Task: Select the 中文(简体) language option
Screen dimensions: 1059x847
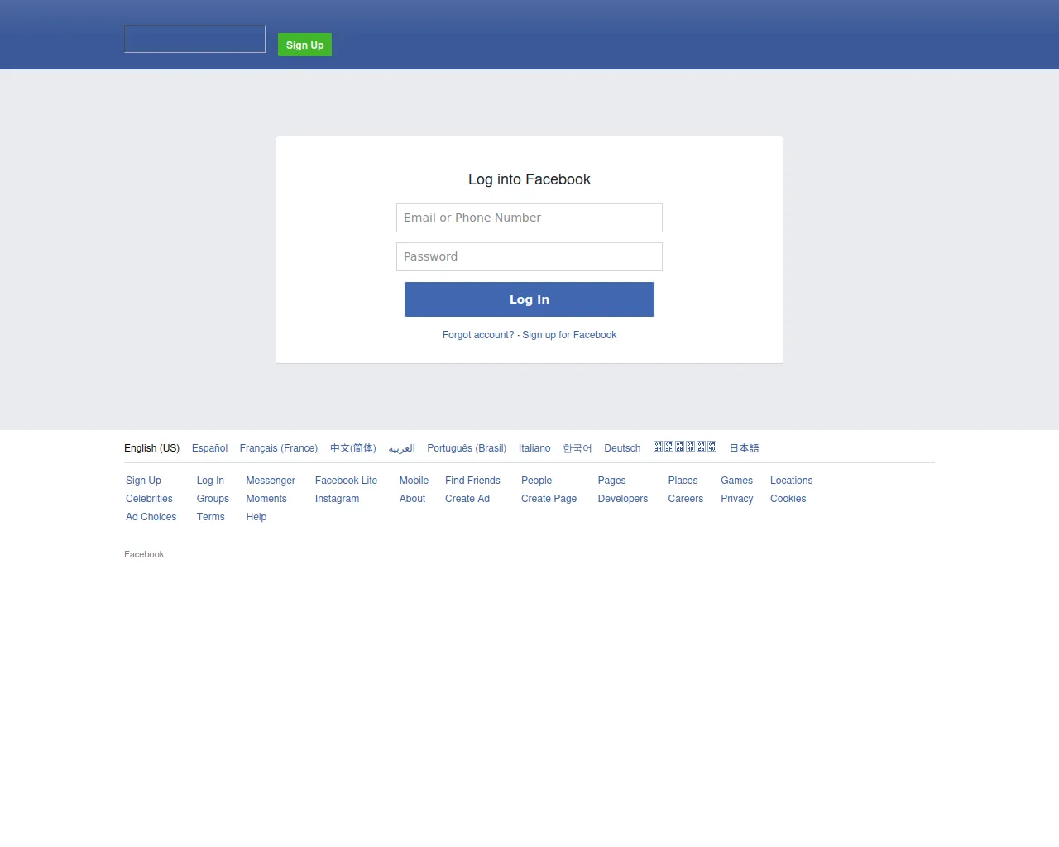Action: [352, 447]
